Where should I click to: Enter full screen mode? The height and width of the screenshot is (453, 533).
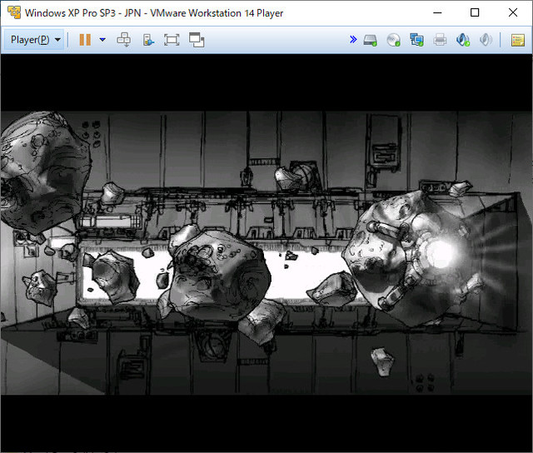(x=172, y=40)
